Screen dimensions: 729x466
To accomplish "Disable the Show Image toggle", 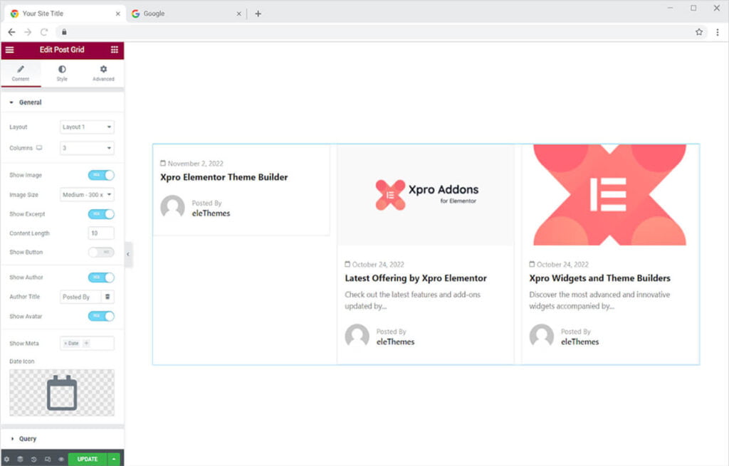I will tap(101, 175).
